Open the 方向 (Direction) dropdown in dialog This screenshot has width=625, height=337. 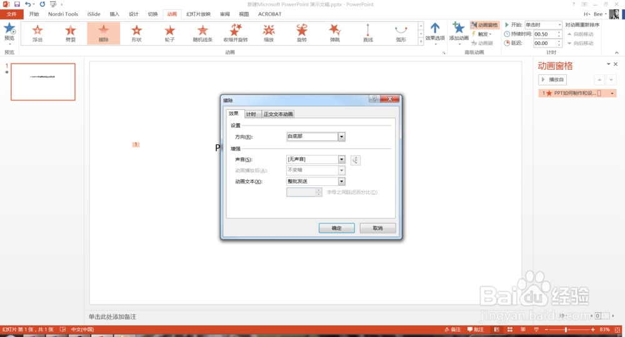(342, 137)
